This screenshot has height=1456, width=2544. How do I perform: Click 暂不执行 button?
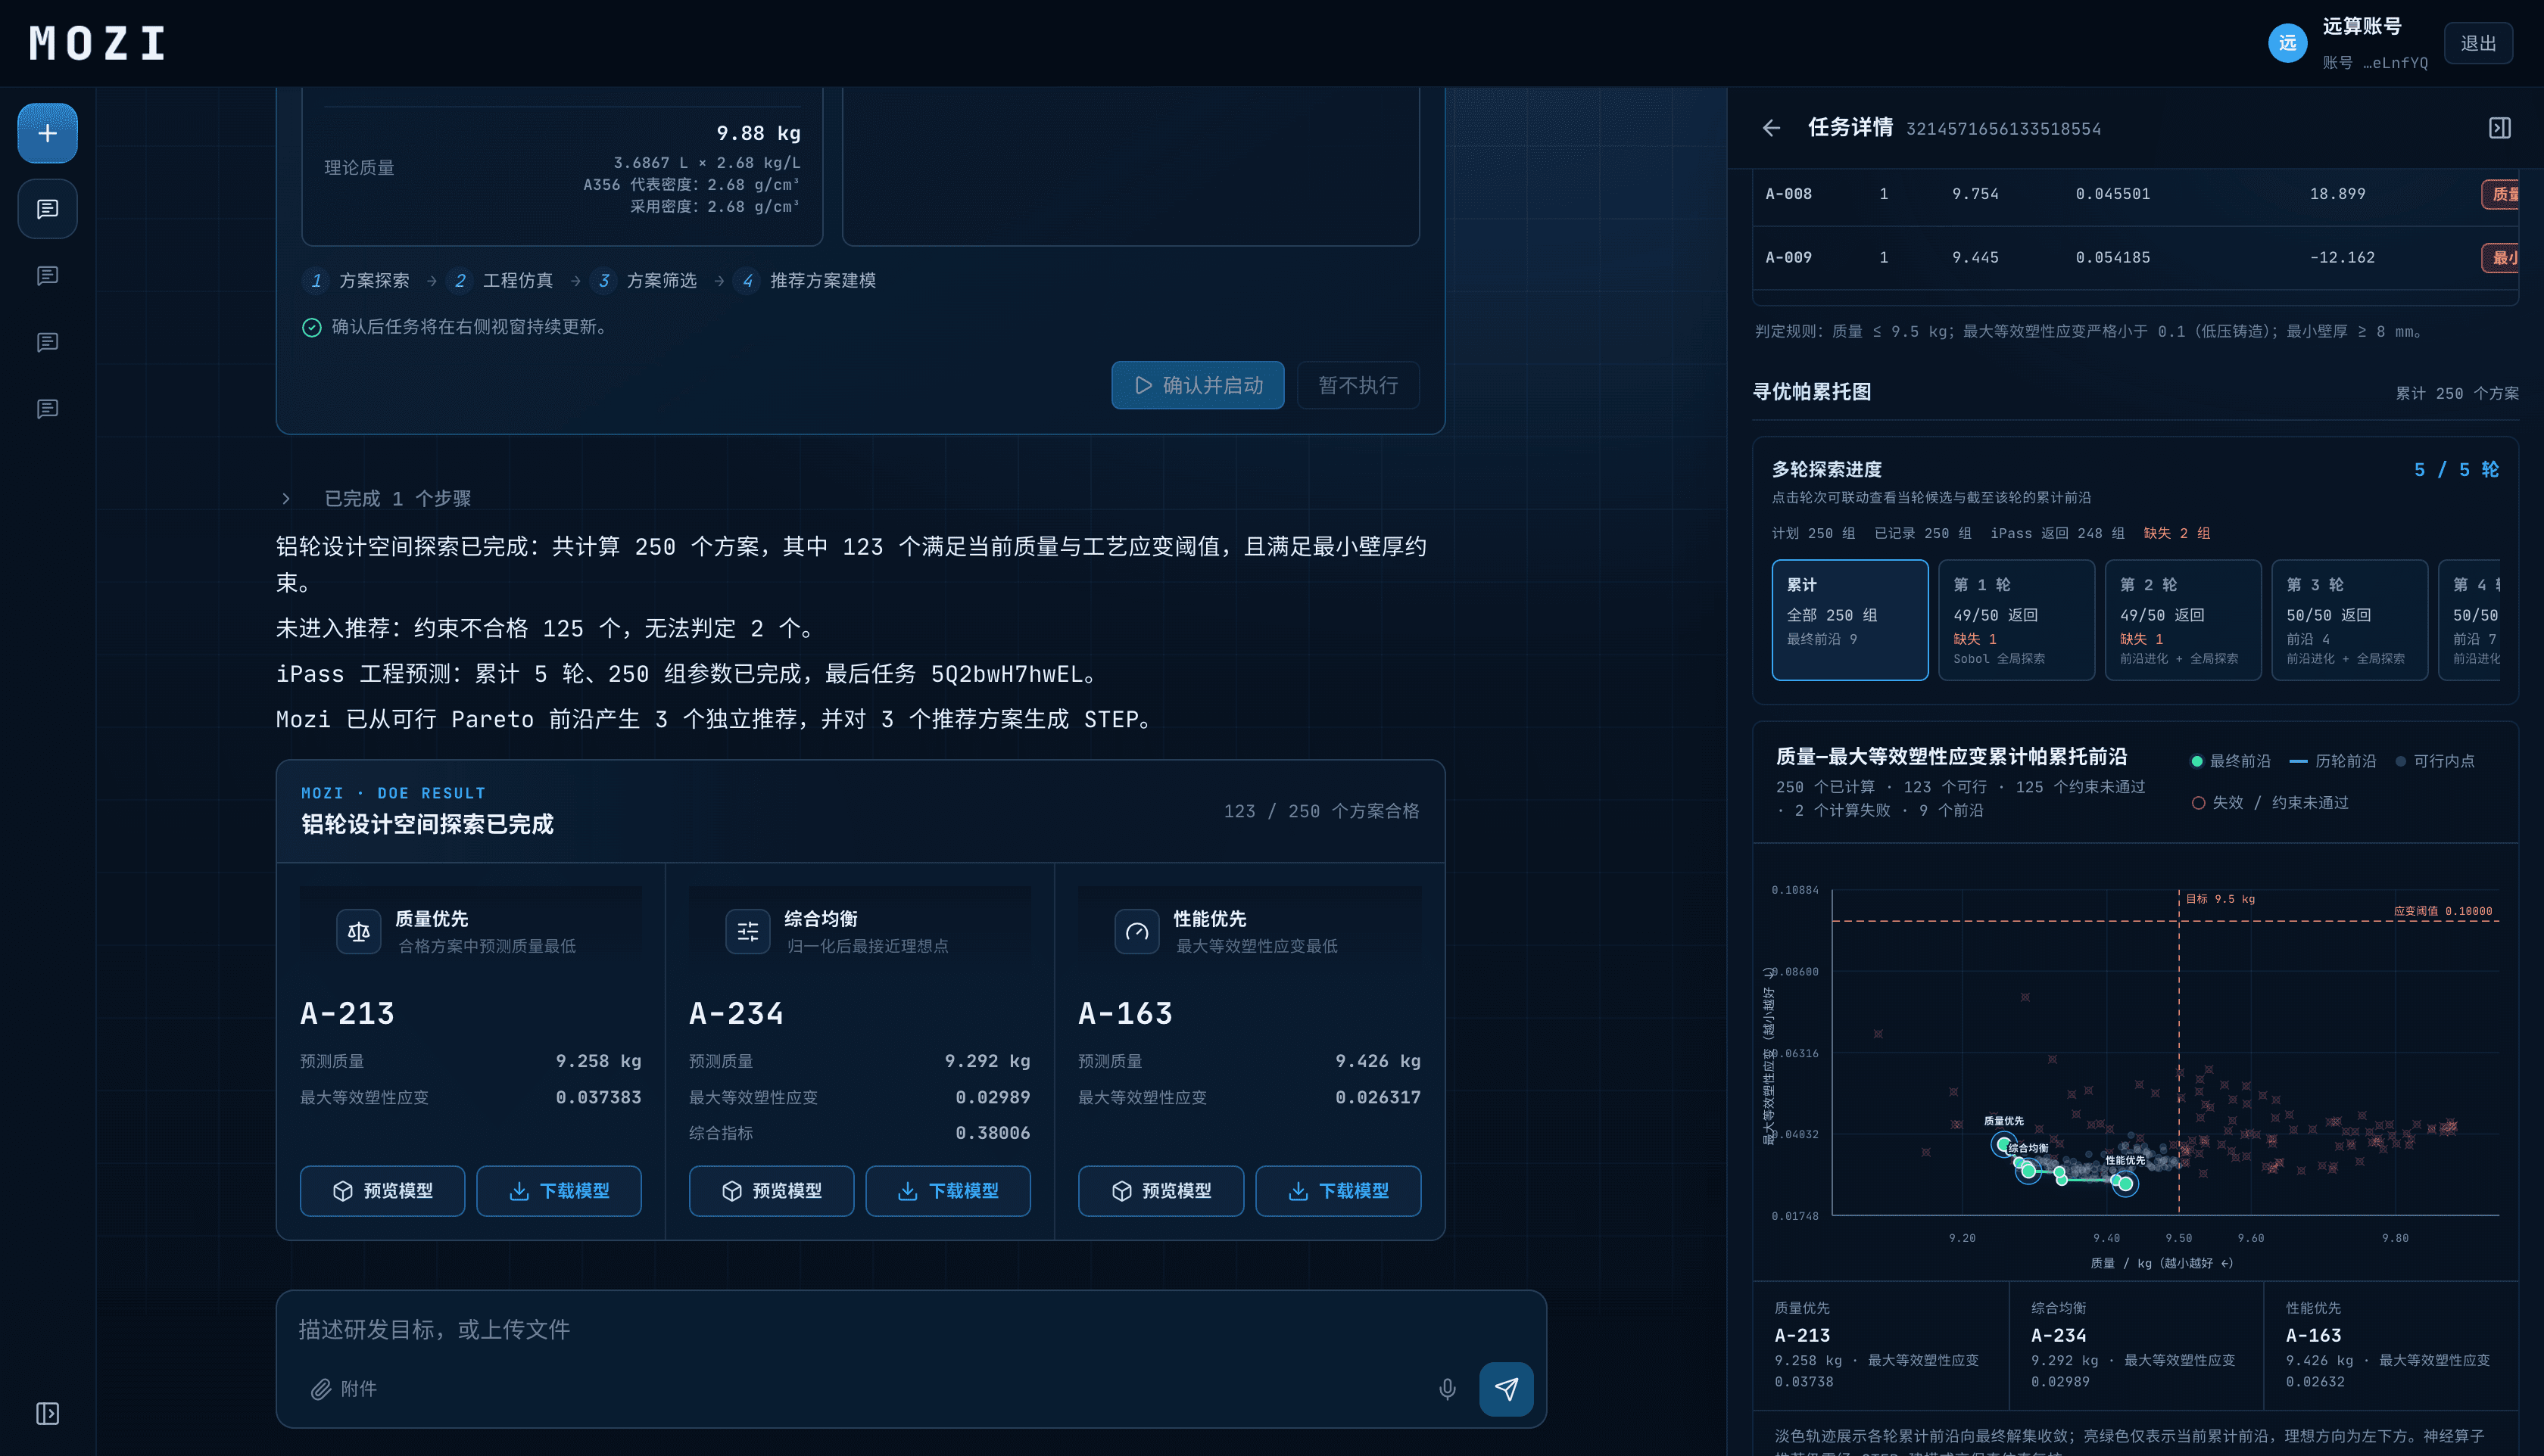(x=1358, y=385)
